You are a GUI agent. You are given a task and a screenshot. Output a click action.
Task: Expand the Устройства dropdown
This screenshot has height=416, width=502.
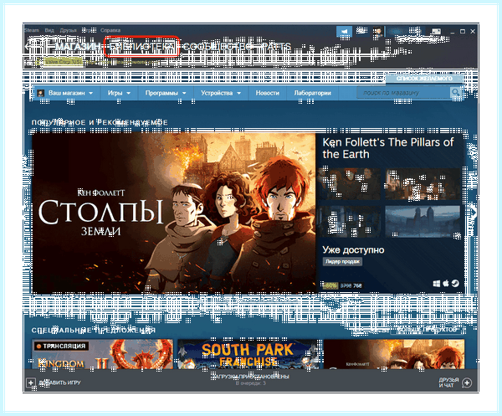click(221, 93)
